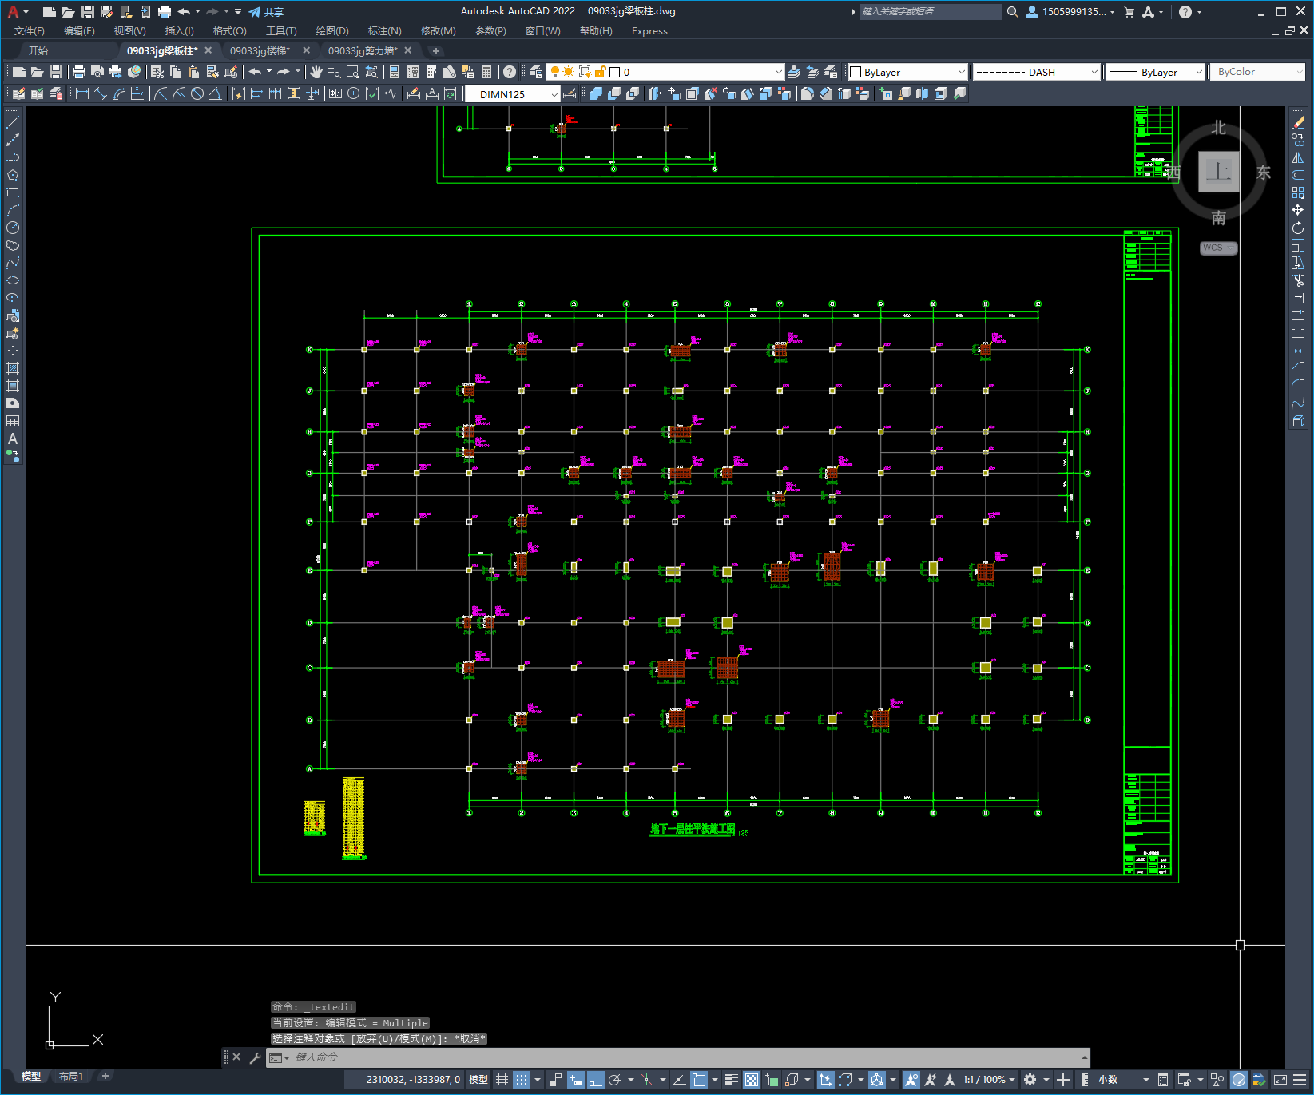
Task: Open the Plot printer icon in standard toolbar
Action: click(x=79, y=72)
